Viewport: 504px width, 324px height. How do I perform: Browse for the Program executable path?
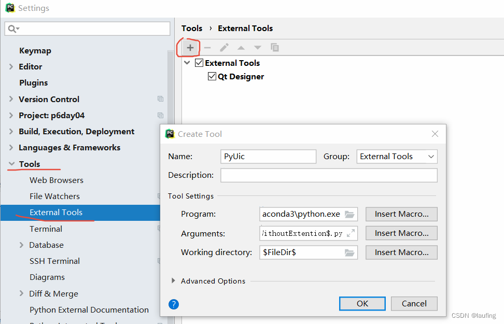tap(349, 214)
